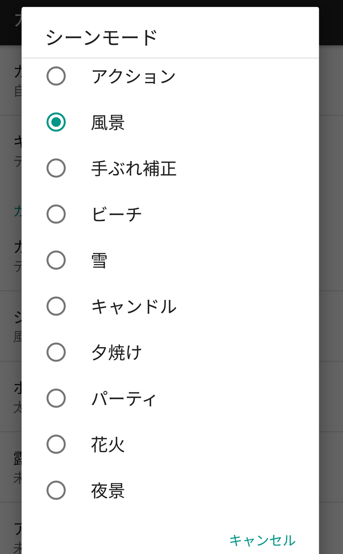Screen dimensions: 343x554
Task: Tap the アクション scene label text
Action: 133,77
